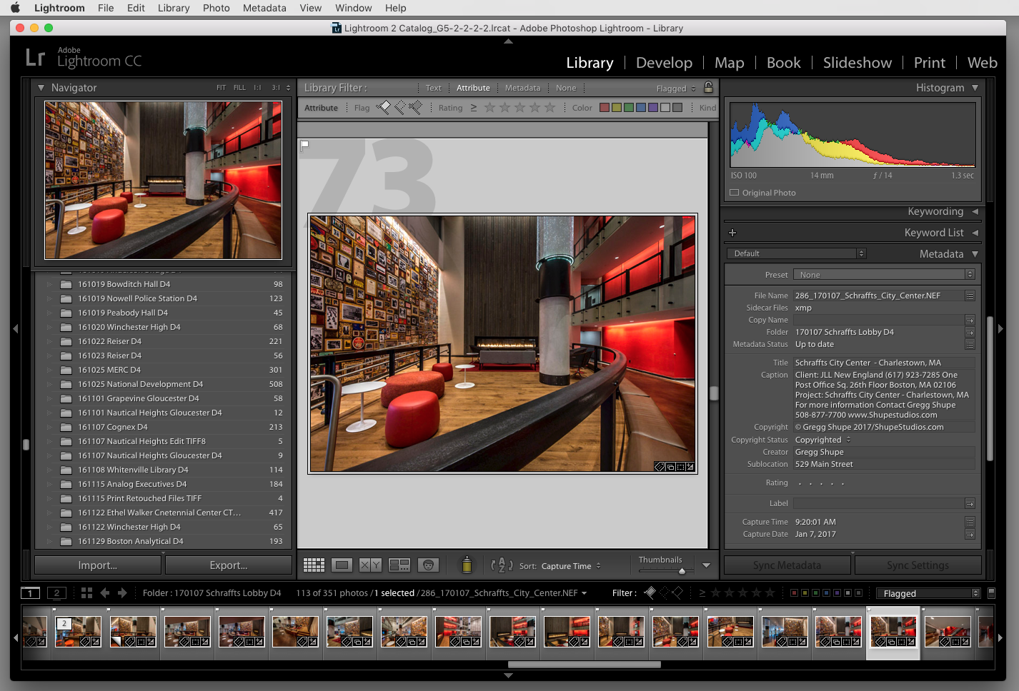The image size is (1019, 691).
Task: Reverse the sort direction A-Z icon
Action: click(502, 565)
